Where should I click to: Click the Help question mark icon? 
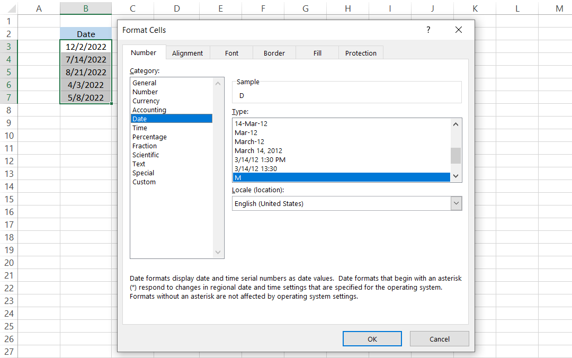[x=428, y=30]
